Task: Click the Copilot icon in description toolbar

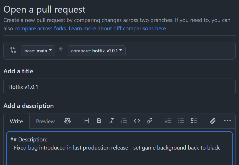Action: tap(67, 121)
